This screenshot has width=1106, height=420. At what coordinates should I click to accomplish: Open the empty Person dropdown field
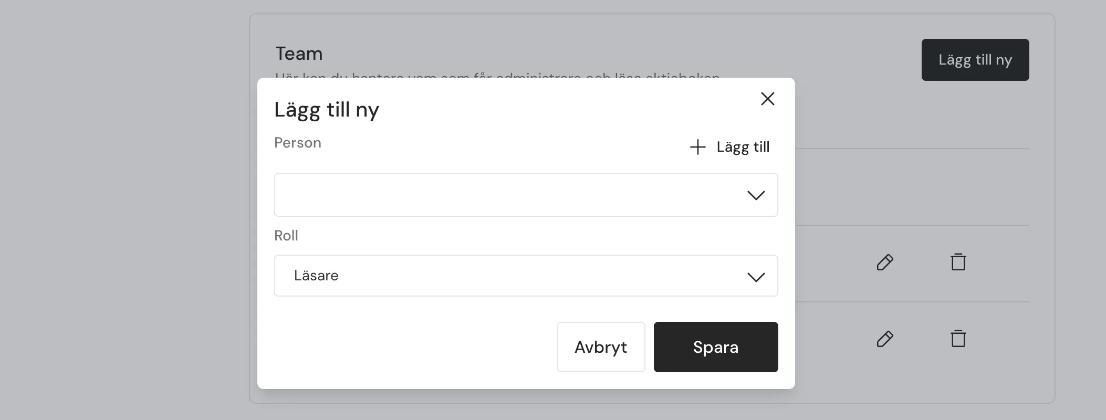coord(509,195)
